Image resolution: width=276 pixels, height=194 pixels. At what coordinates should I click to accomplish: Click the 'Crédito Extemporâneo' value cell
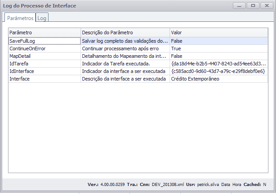219,79
